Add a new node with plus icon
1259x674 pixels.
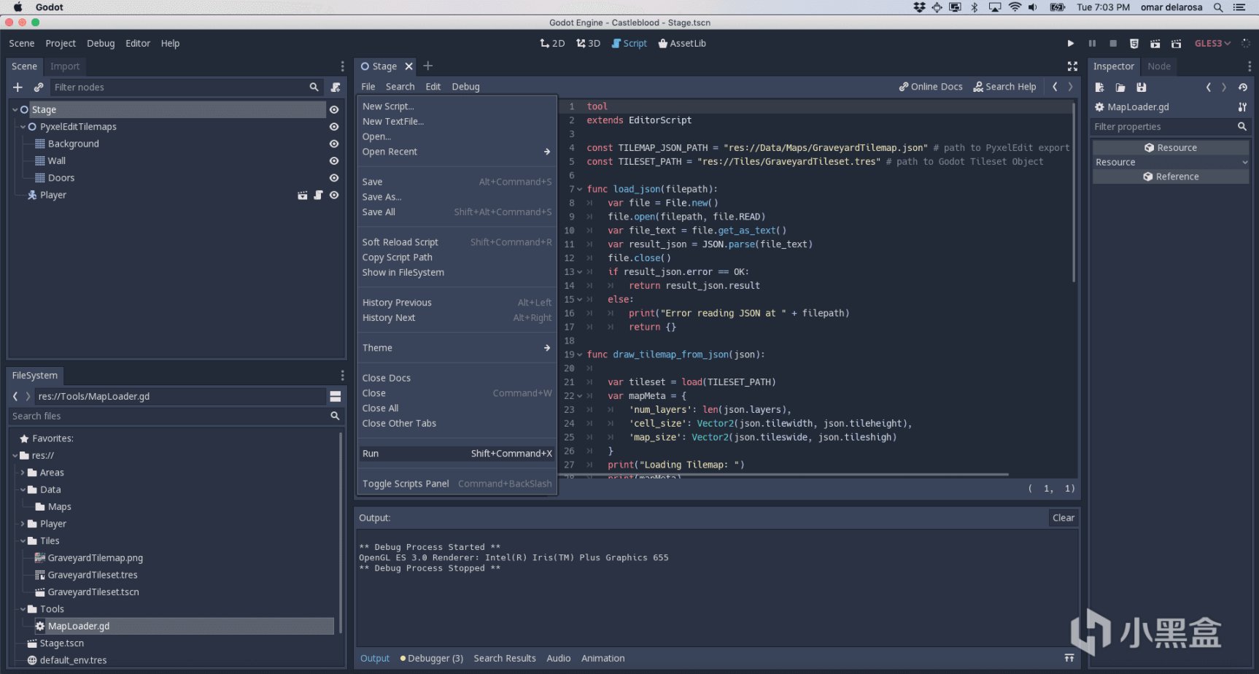click(18, 88)
